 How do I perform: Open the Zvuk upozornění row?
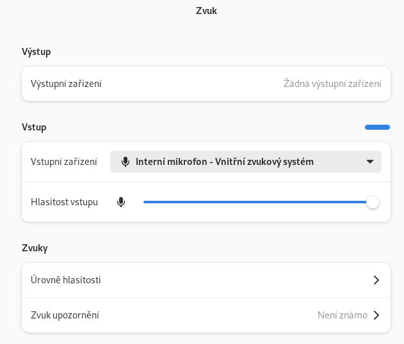tap(206, 315)
